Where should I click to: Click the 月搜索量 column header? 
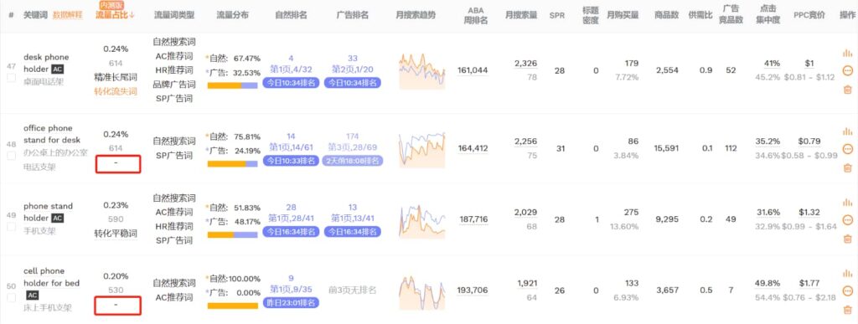pyautogui.click(x=520, y=15)
